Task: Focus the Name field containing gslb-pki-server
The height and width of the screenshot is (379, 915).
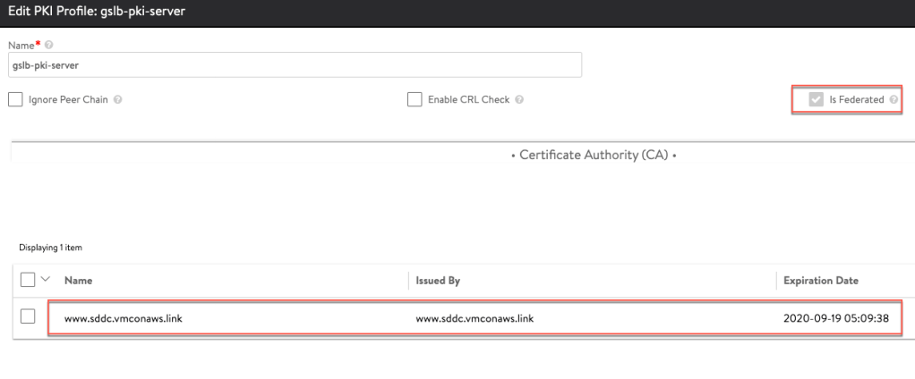Action: click(295, 64)
